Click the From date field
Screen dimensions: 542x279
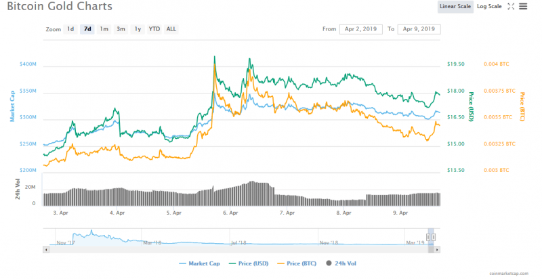pyautogui.click(x=360, y=29)
